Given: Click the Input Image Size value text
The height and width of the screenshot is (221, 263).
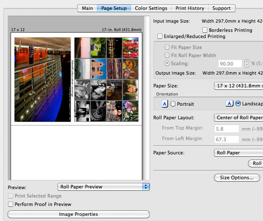Looking at the screenshot, I should [232, 21].
